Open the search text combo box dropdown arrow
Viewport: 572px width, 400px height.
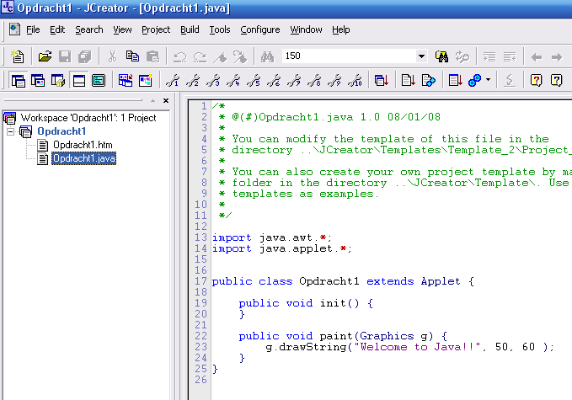click(x=421, y=56)
